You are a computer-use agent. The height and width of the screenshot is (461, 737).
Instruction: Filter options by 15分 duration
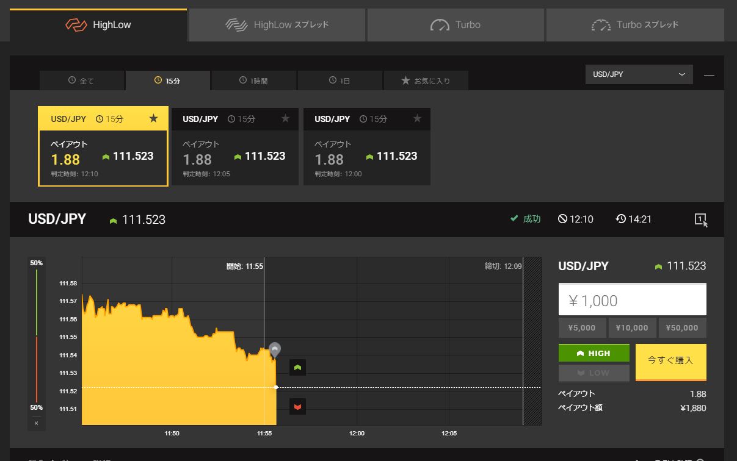point(168,80)
